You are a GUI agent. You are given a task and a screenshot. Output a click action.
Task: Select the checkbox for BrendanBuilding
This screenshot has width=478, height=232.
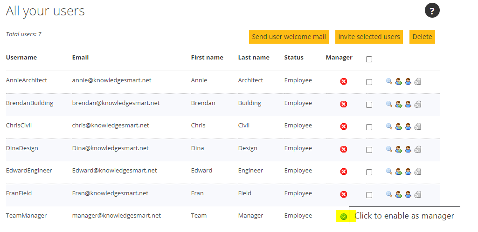coord(369,105)
